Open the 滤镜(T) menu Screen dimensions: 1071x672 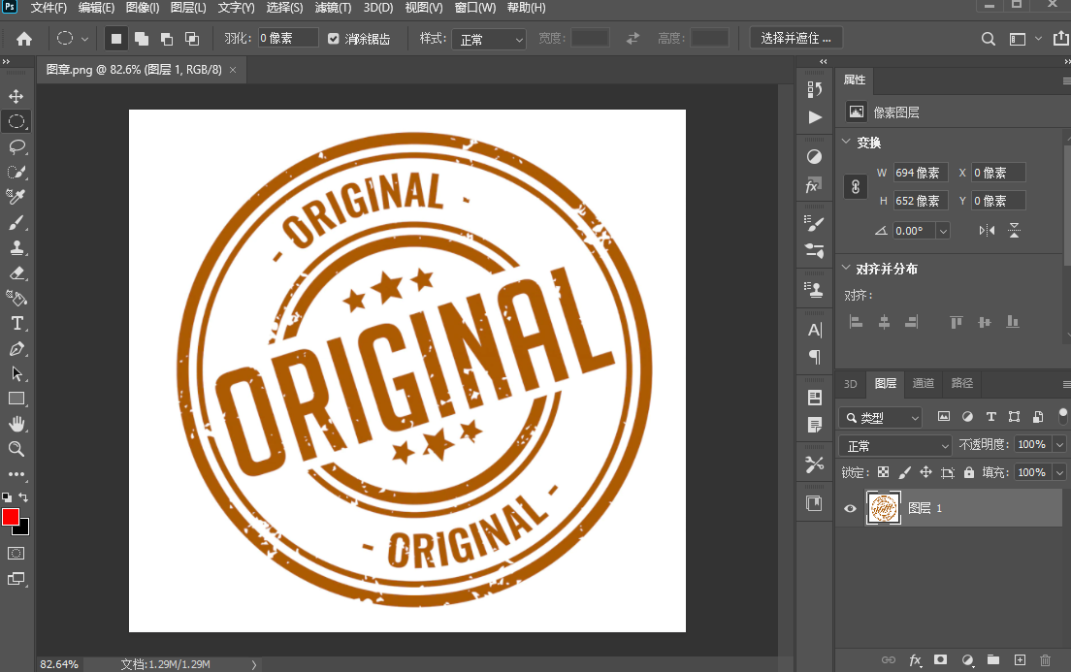coord(334,8)
